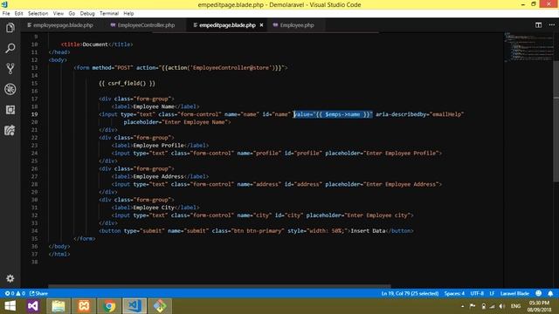The width and height of the screenshot is (559, 314).
Task: Click the title Document text on line 10
Action: 95,44
